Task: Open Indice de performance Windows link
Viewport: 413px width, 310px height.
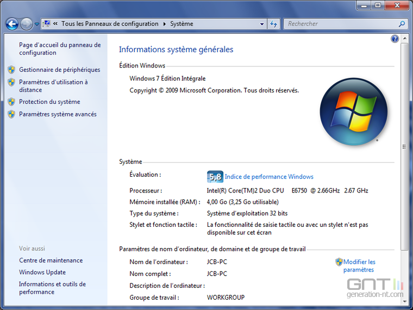Action: 269,177
